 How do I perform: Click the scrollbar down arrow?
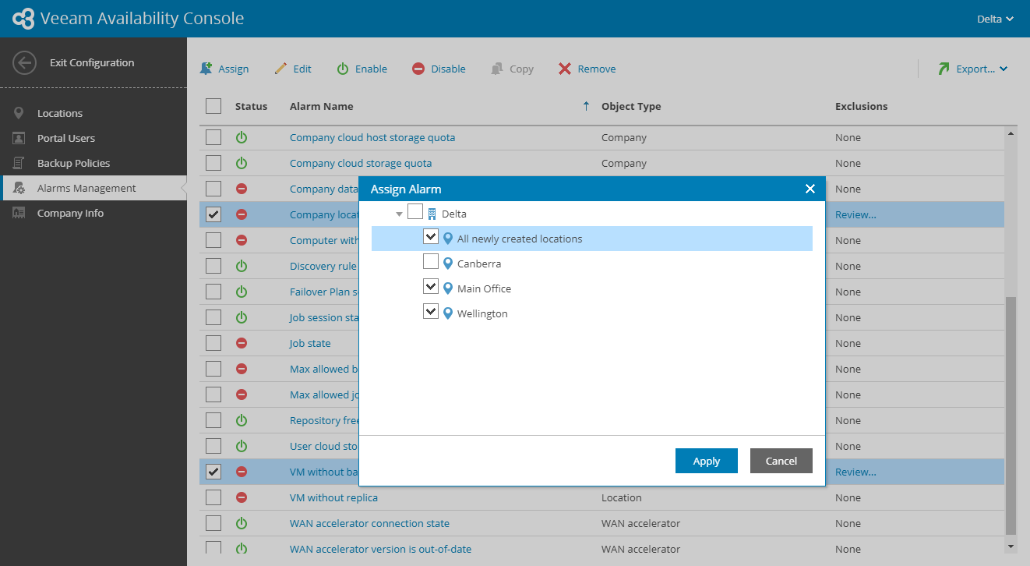1011,547
